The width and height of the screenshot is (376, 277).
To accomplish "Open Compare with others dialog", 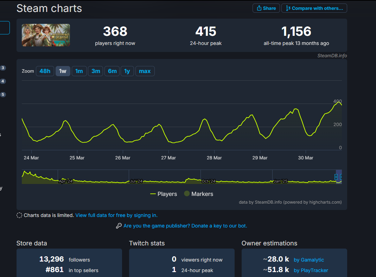I will pos(314,8).
